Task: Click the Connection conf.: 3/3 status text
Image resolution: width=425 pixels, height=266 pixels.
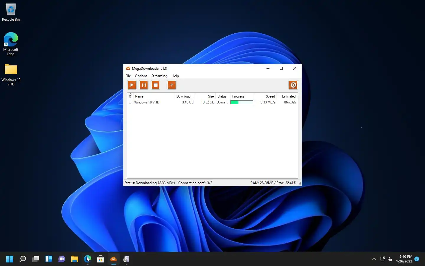Action: pos(195,183)
